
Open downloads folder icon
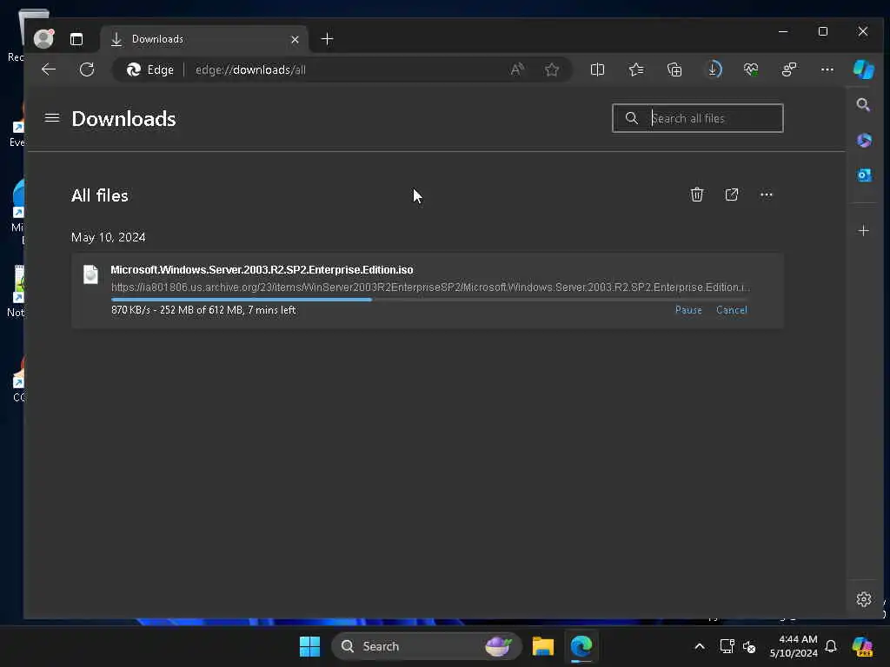pos(732,195)
